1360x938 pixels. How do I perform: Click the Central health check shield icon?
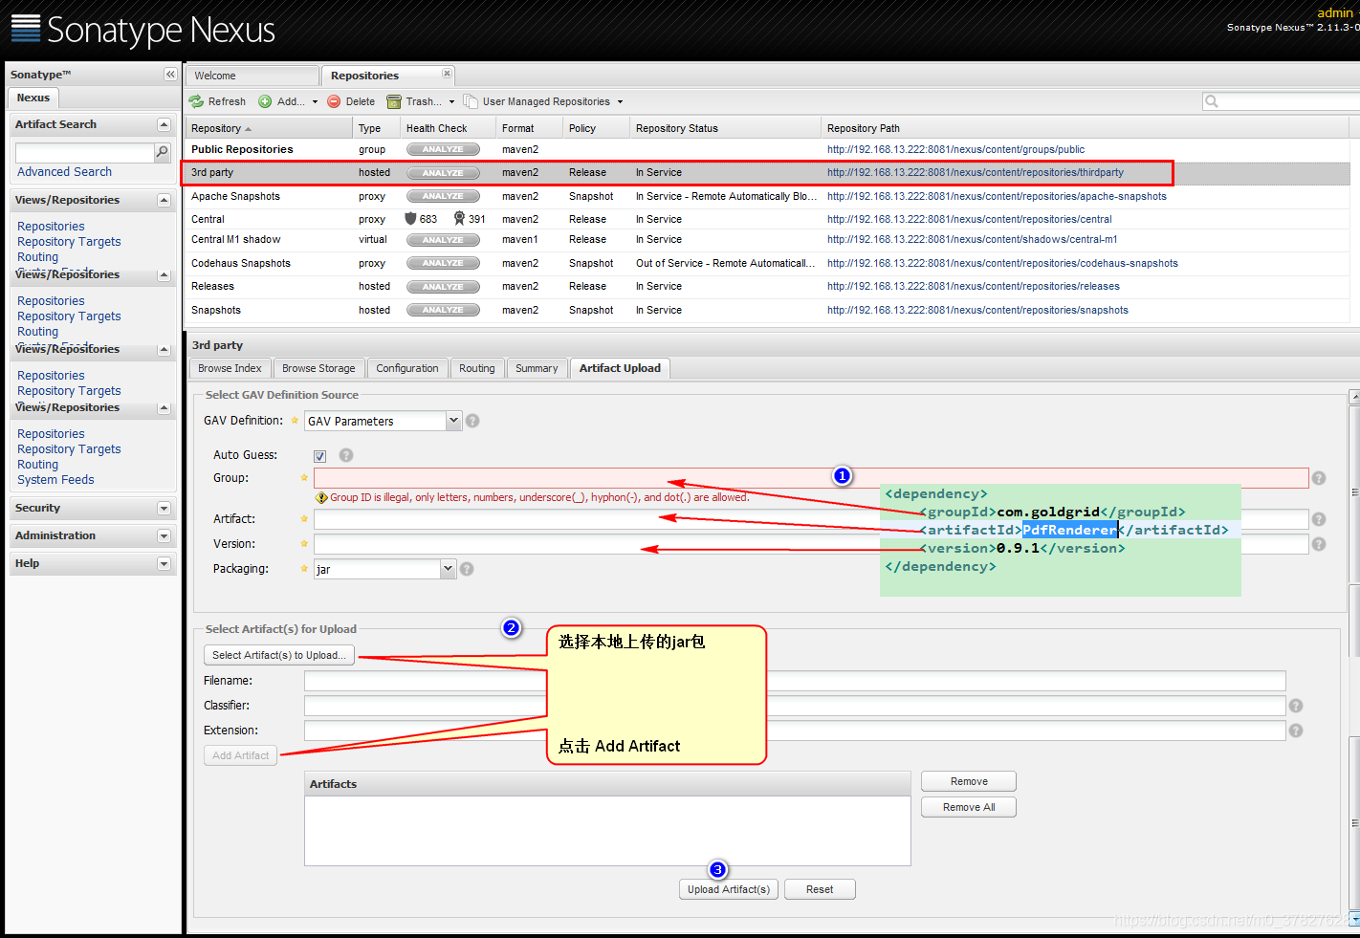[411, 219]
